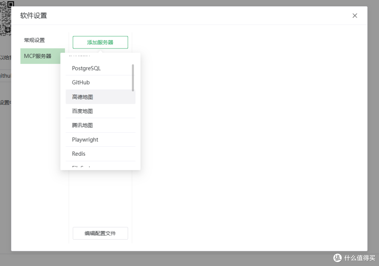Choose Playwright from the server list
379x266 pixels.
click(x=100, y=140)
